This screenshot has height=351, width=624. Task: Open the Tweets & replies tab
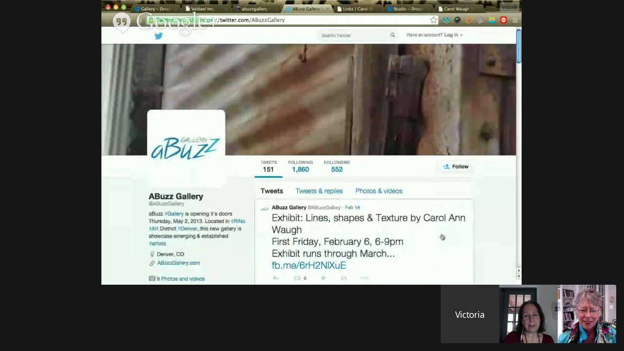coord(319,191)
